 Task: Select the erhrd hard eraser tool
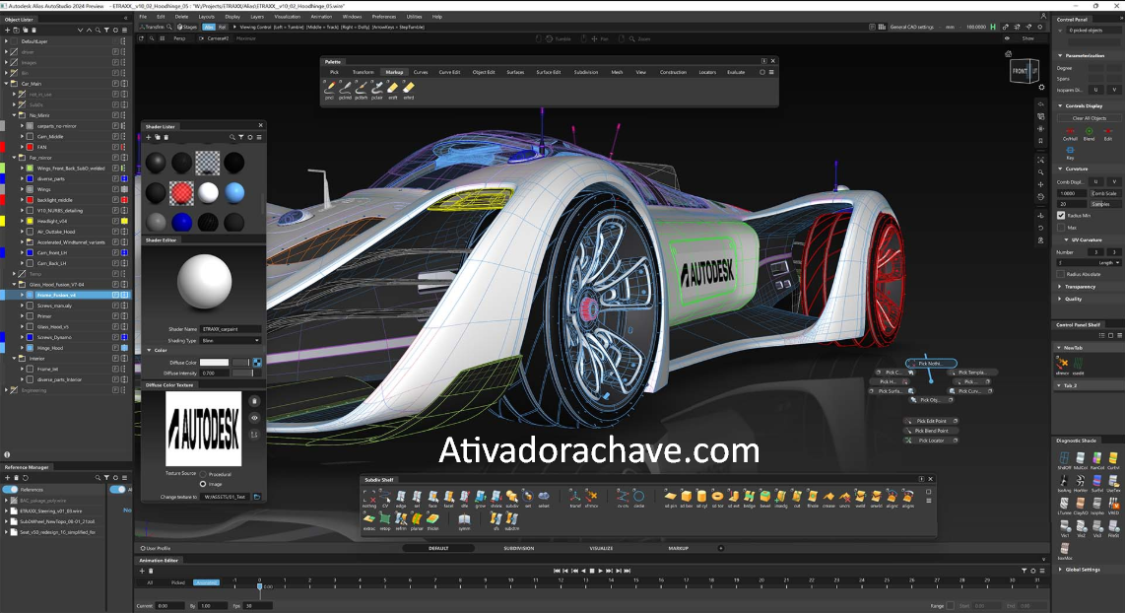click(x=408, y=89)
